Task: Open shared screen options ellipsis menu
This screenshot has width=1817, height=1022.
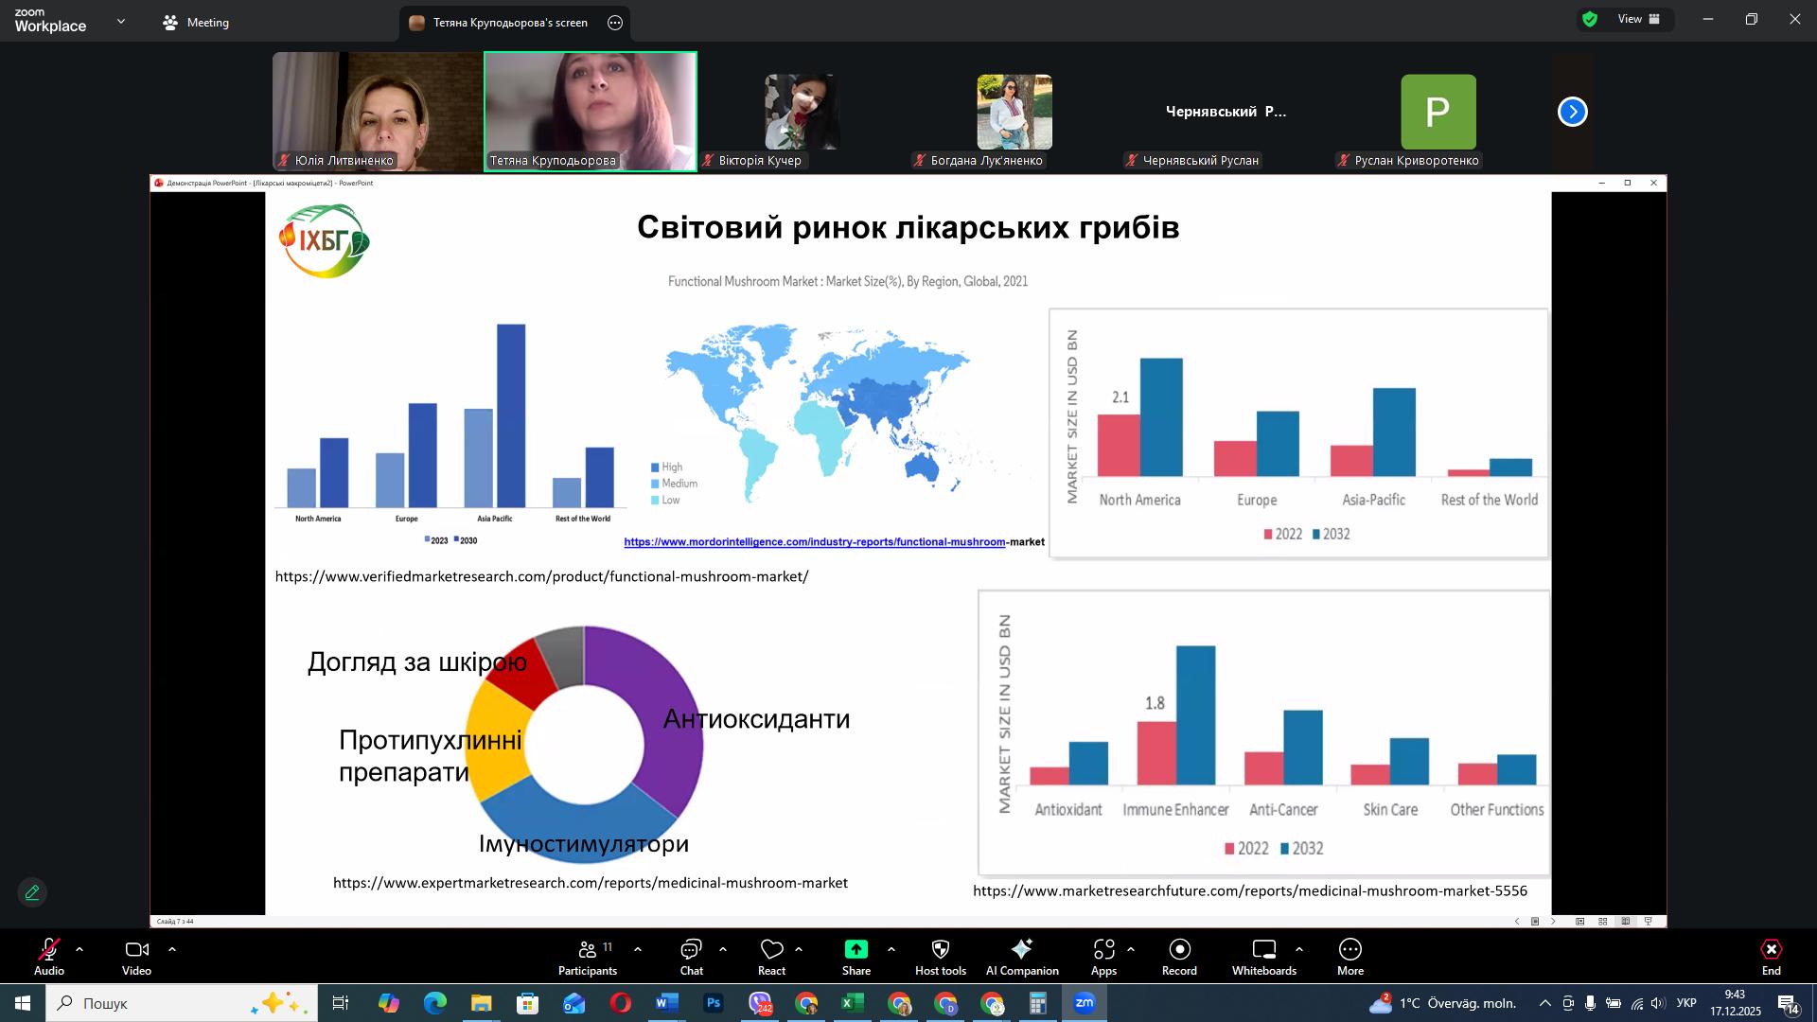Action: 615,23
